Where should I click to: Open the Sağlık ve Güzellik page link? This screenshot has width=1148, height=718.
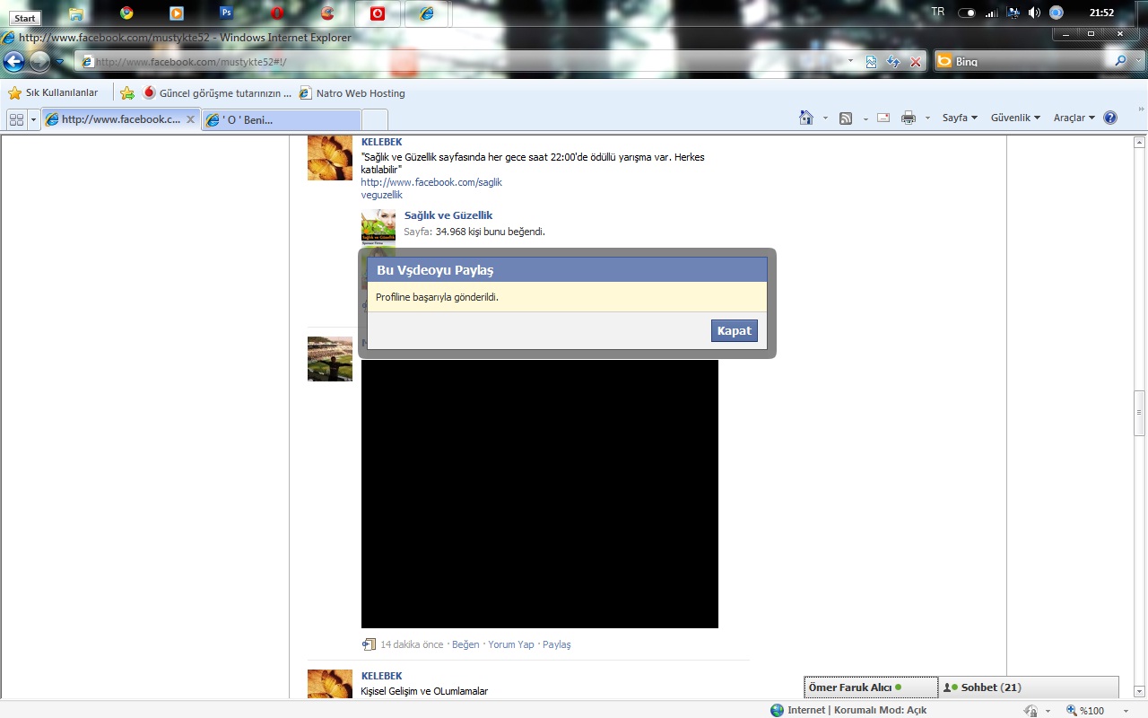[x=448, y=215]
